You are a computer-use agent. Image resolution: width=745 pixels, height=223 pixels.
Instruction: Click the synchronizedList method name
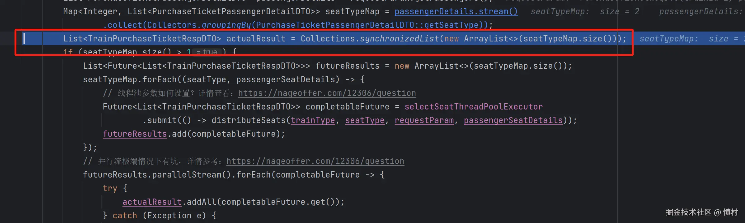click(399, 39)
